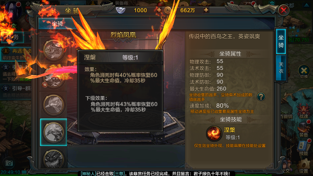
Task: Open the 战魂 menu icon
Action: 304,111
